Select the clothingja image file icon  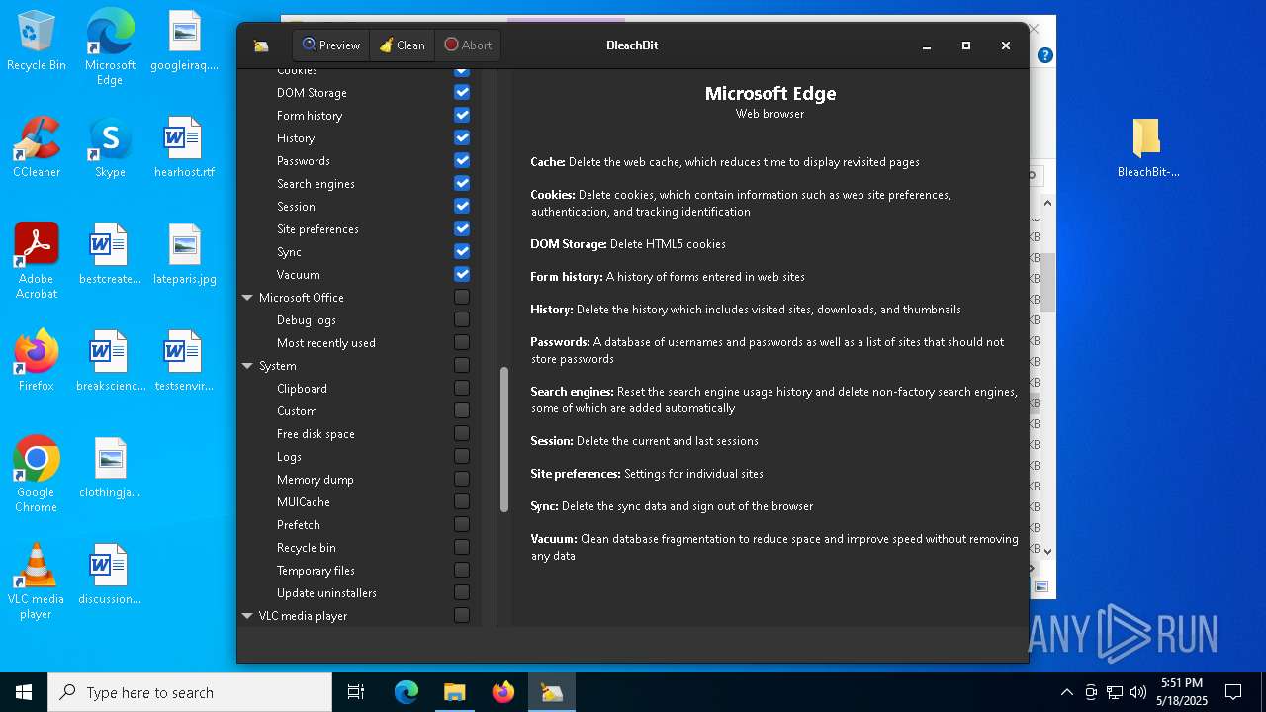[x=110, y=468]
